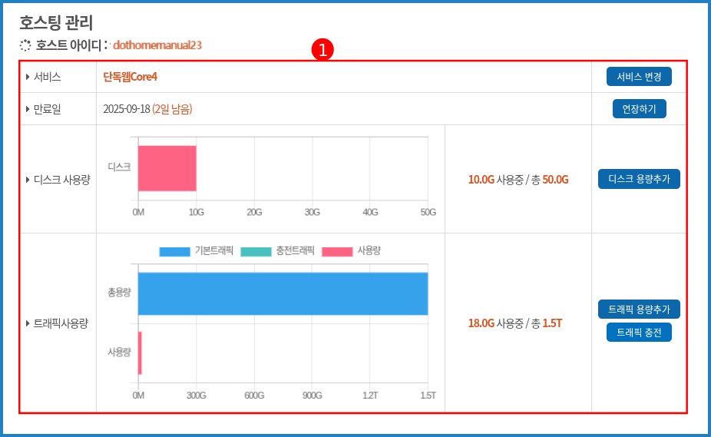Toggle the blue 기본트래픽 legend swatch
This screenshot has height=437, width=711.
[x=174, y=252]
